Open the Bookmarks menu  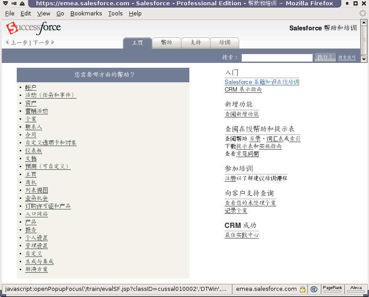86,14
